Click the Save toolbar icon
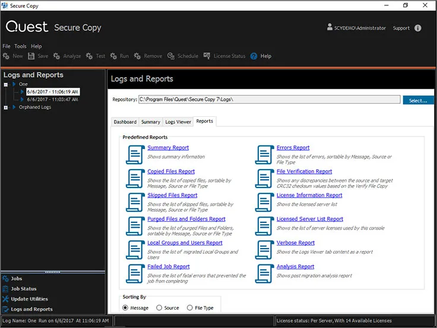The width and height of the screenshot is (437, 328). pyautogui.click(x=31, y=56)
